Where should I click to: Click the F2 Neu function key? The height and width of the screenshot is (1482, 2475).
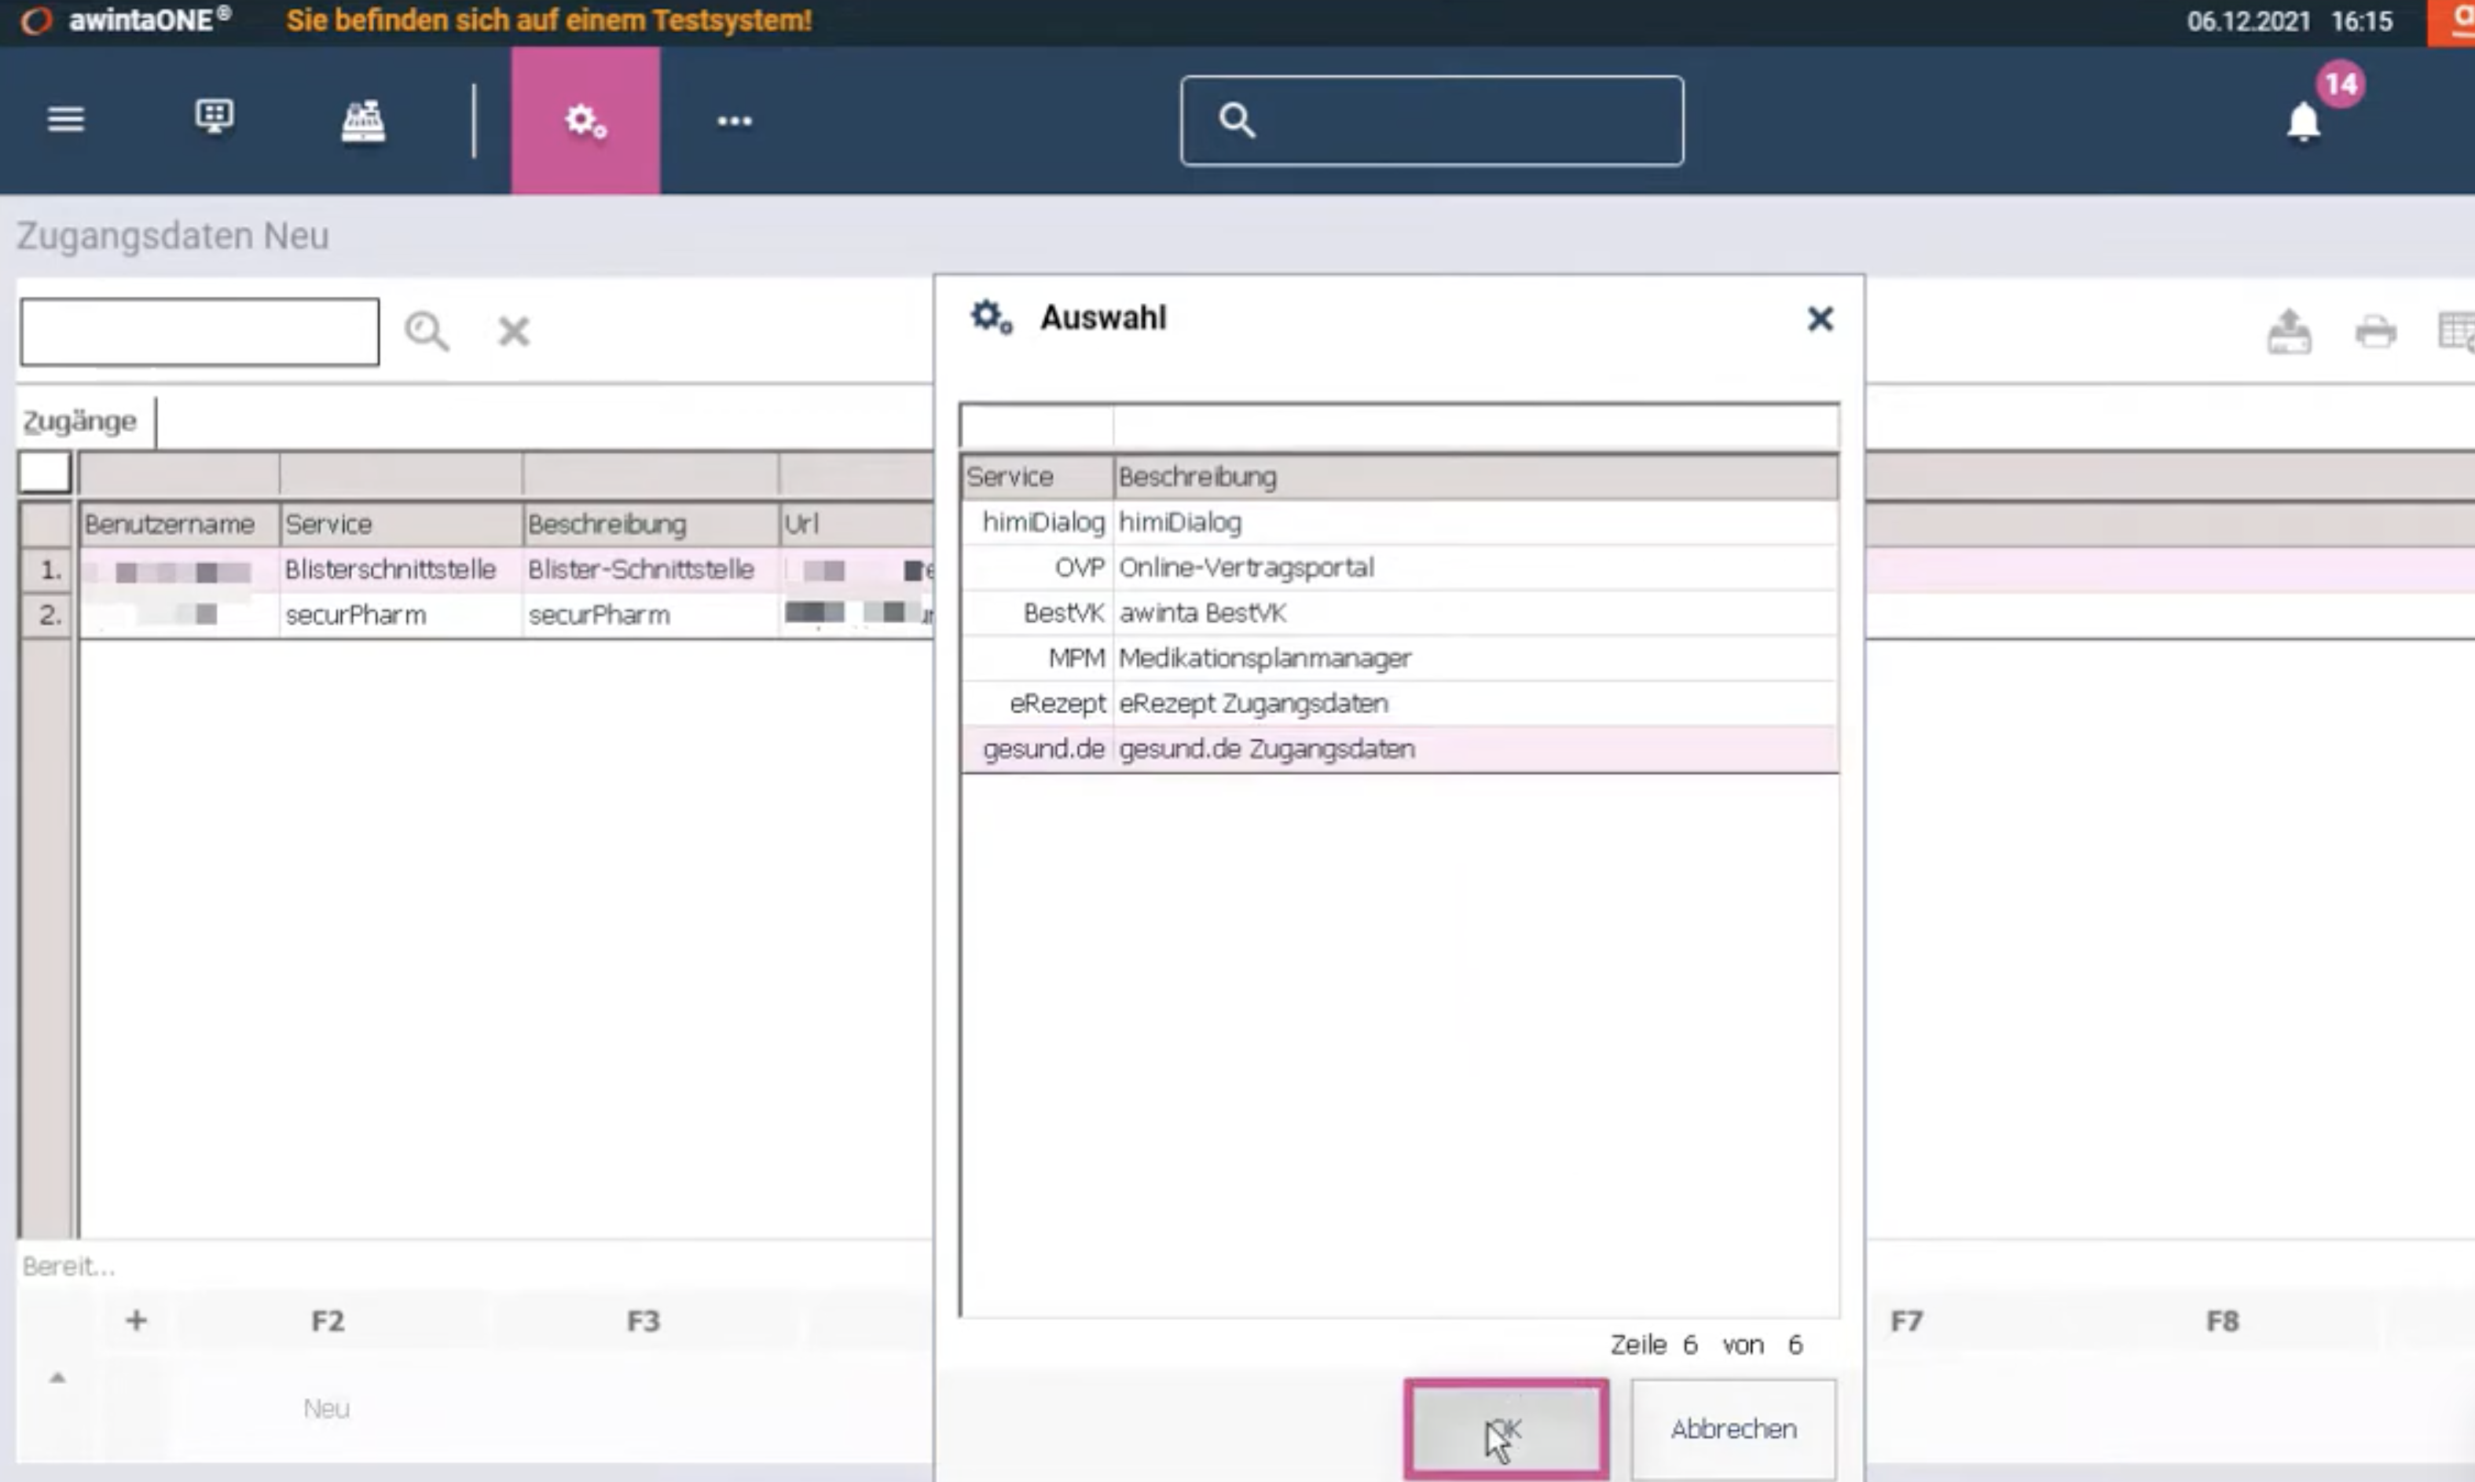click(x=327, y=1363)
